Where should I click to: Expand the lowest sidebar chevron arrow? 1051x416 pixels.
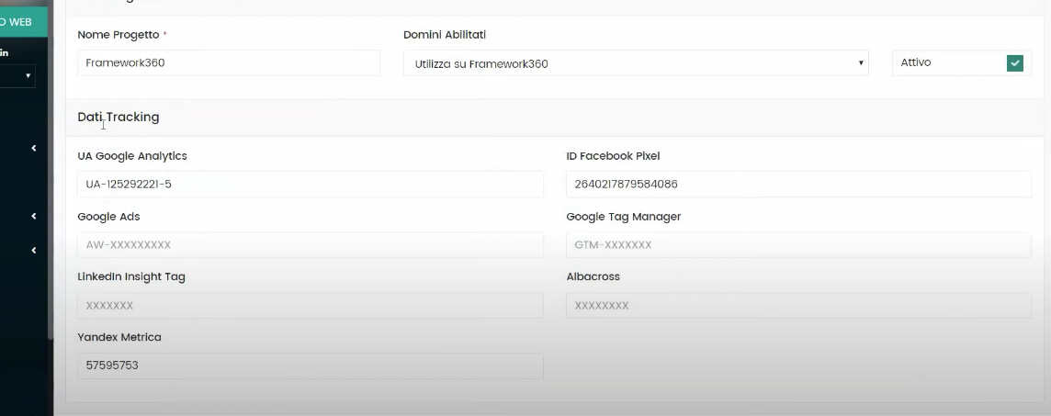[34, 250]
